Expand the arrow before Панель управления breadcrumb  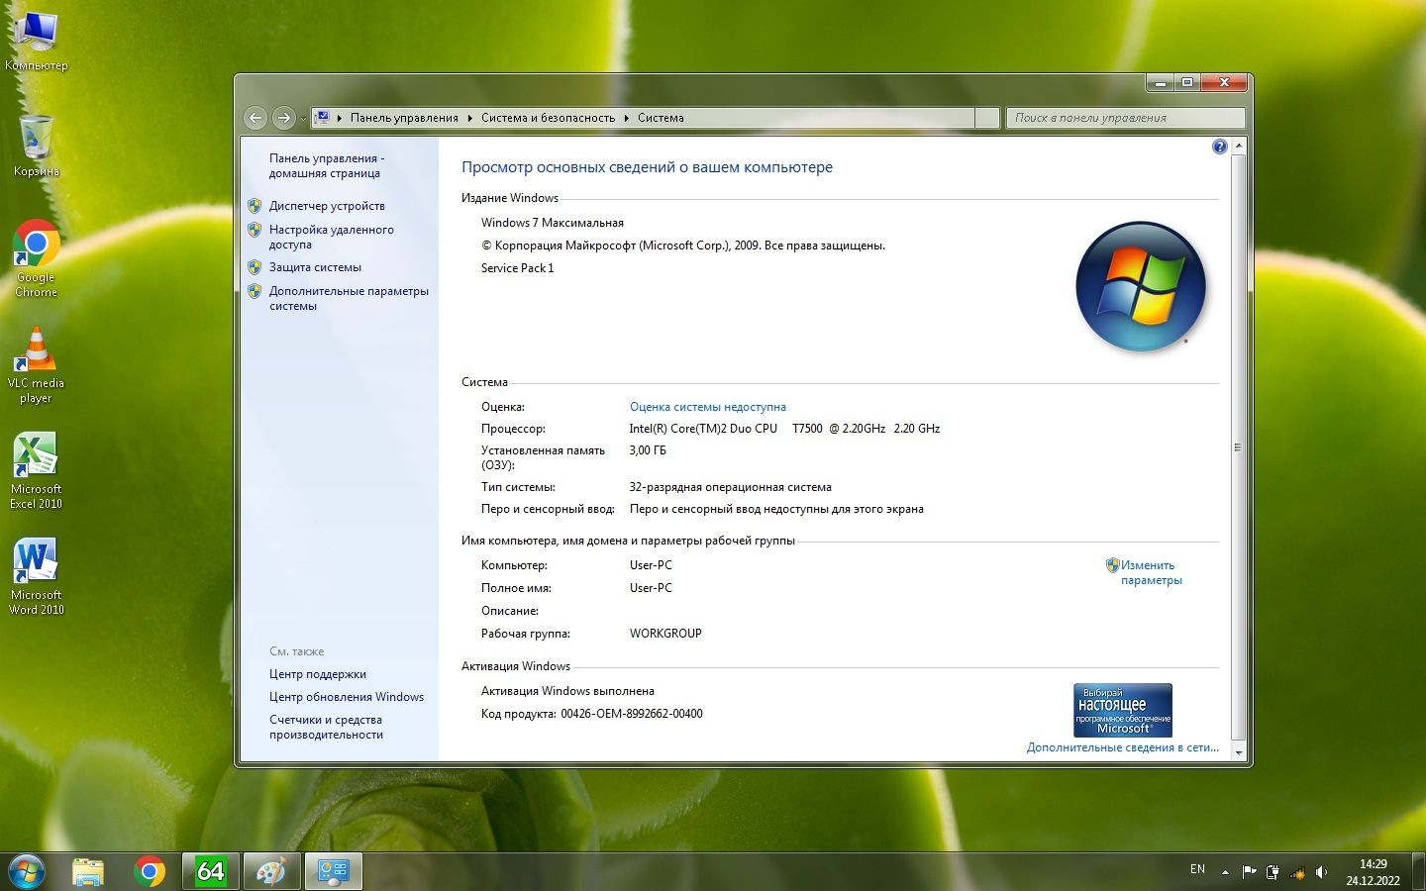340,118
